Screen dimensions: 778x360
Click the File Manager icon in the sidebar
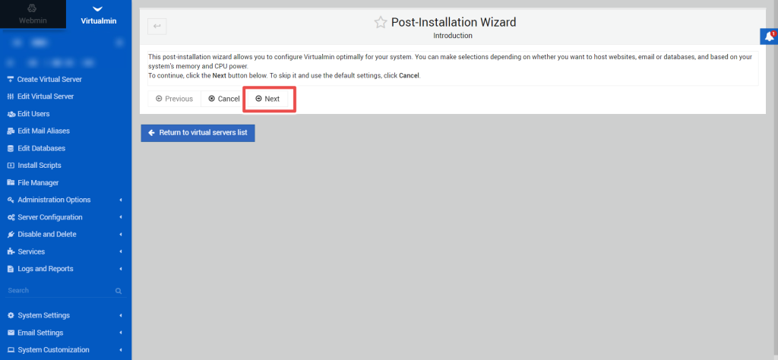[x=11, y=182]
